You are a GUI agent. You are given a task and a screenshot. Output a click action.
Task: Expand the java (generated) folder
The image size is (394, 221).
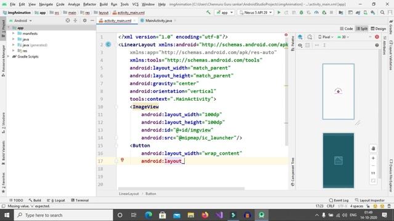coord(14,45)
